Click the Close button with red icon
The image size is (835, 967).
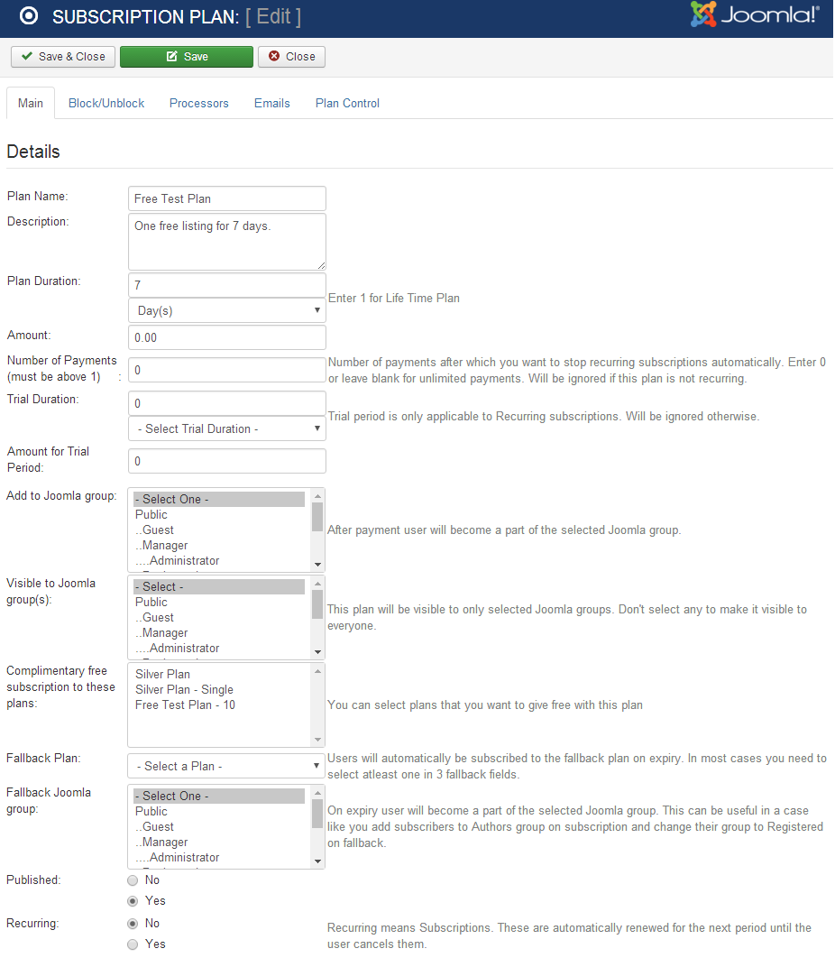click(x=291, y=57)
